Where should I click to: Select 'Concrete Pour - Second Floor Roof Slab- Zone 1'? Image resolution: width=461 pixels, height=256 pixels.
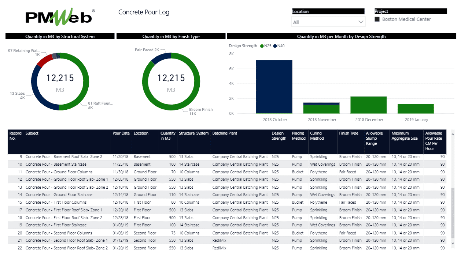pyautogui.click(x=67, y=240)
